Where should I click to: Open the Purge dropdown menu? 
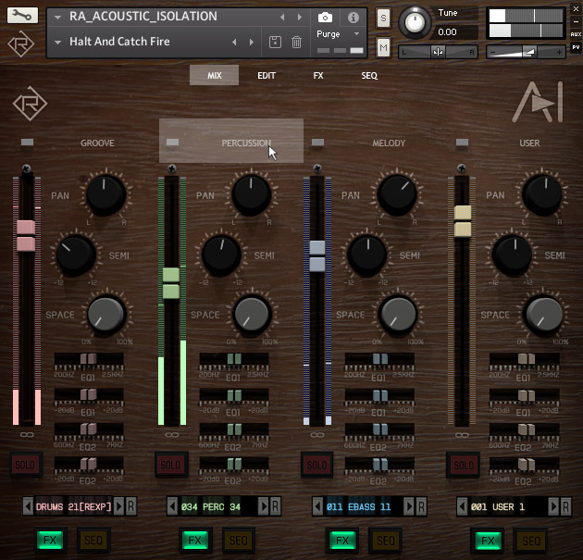333,34
